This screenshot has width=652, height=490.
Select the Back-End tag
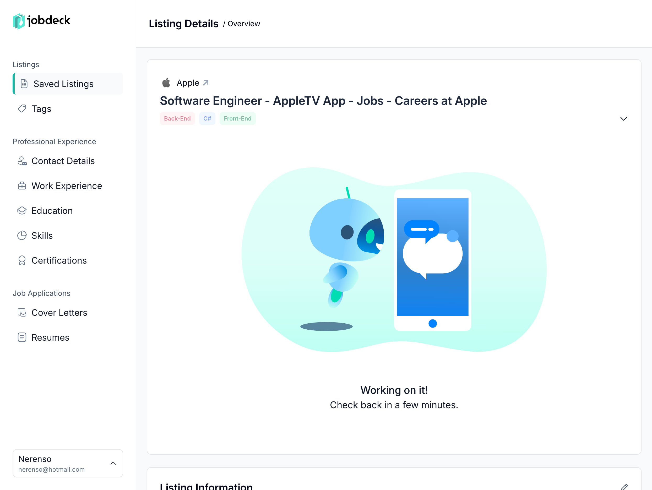pos(177,118)
